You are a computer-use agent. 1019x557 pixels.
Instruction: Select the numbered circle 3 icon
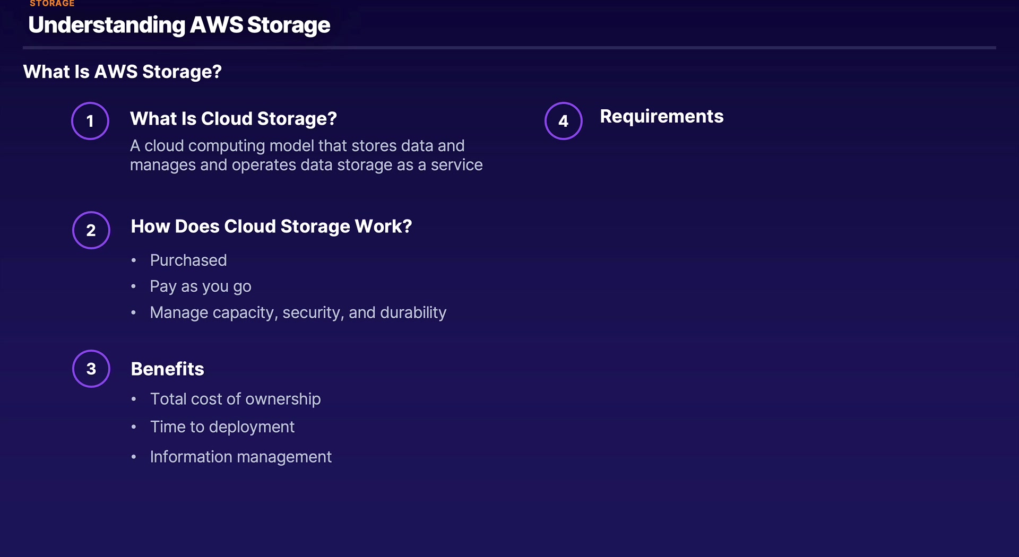pos(91,369)
